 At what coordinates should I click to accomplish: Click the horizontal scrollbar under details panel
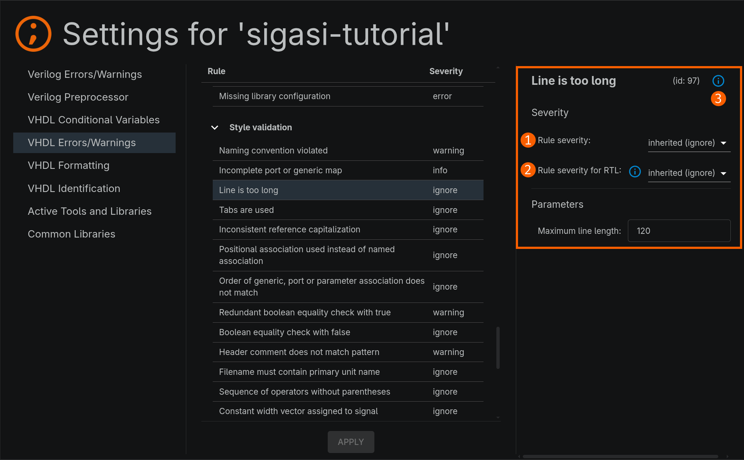pyautogui.click(x=620, y=457)
